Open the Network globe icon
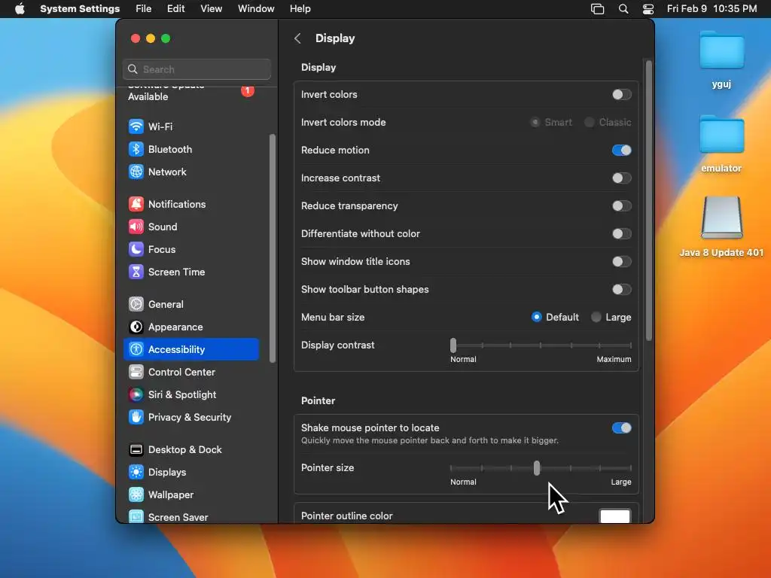This screenshot has width=771, height=578. [136, 172]
